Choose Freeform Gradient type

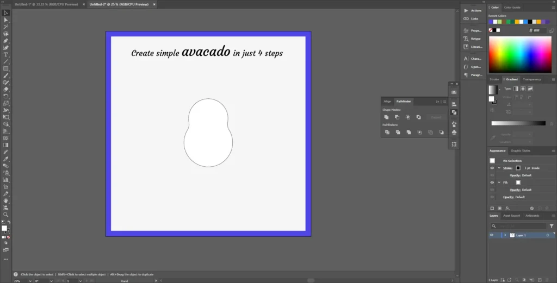tap(530, 89)
